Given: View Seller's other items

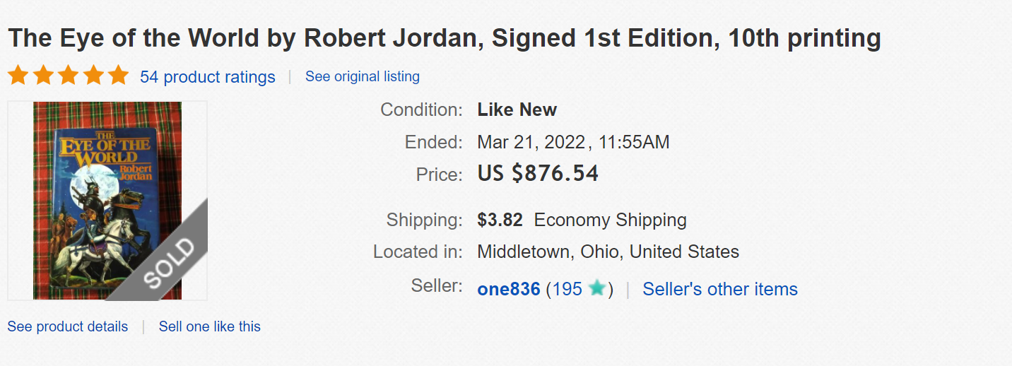Looking at the screenshot, I should (x=719, y=289).
